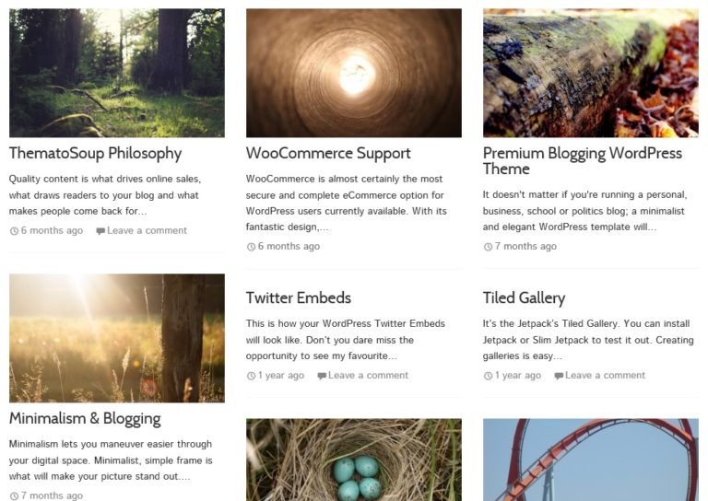The image size is (708, 501).
Task: Click clock icon under Premium Blogging WordPress Theme
Action: (x=488, y=247)
